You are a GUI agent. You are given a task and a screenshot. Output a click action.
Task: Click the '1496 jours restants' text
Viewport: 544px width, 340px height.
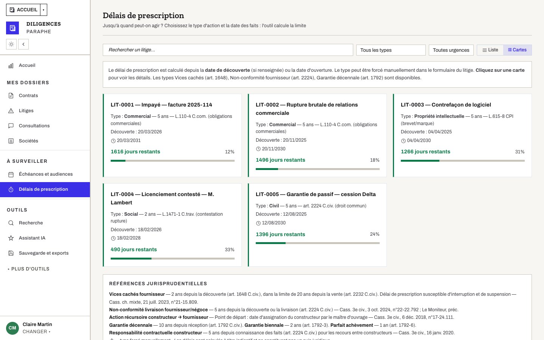tap(280, 160)
